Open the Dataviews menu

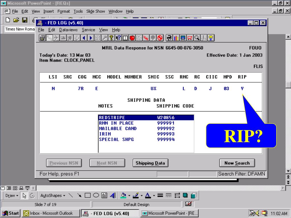(68, 30)
